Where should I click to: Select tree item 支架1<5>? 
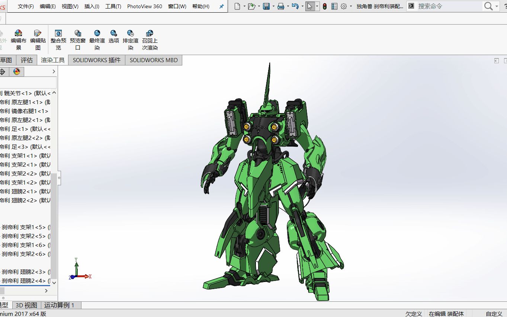coord(26,227)
